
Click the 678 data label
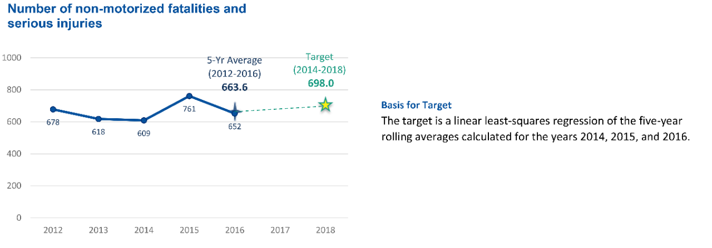click(53, 123)
